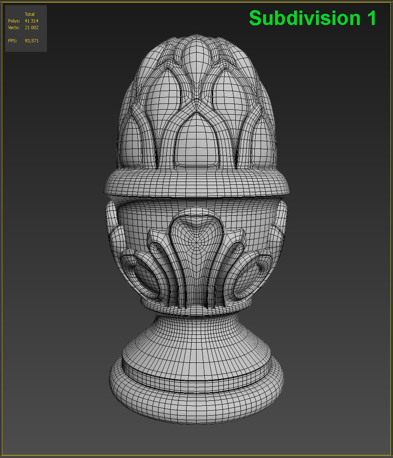Click the Total column header in stats
This screenshot has width=393, height=458.
tap(30, 14)
